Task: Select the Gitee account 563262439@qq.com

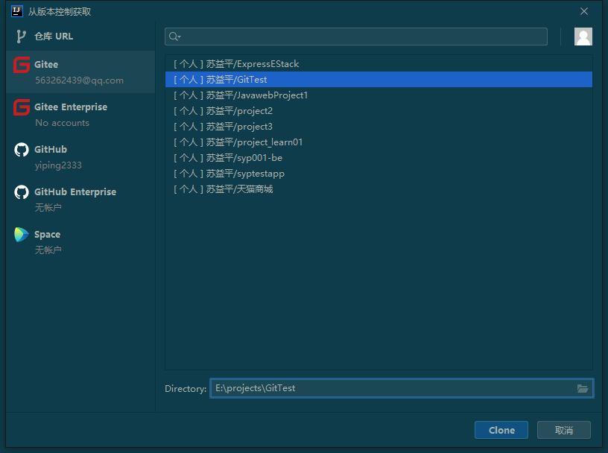Action: (80, 72)
